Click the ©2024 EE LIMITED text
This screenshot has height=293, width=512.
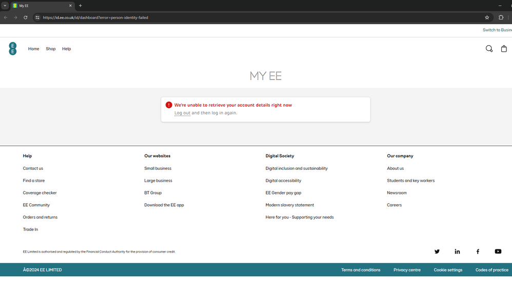[42, 270]
